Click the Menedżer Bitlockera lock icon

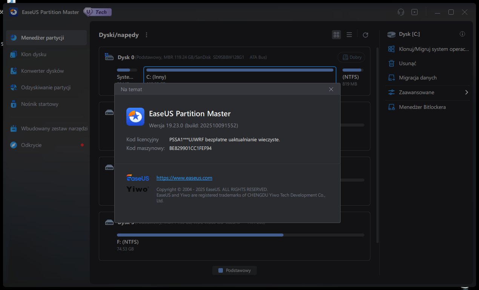(x=392, y=107)
